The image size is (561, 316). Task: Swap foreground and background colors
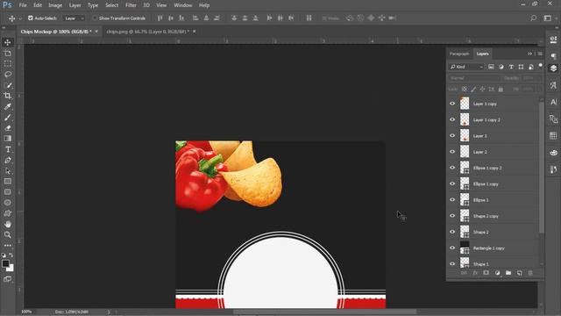[x=11, y=255]
